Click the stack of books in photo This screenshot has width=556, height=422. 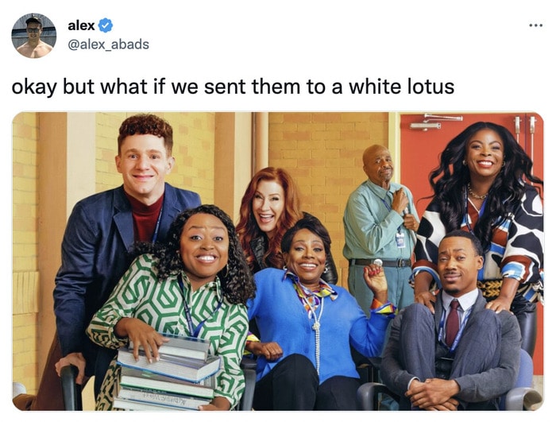point(166,373)
